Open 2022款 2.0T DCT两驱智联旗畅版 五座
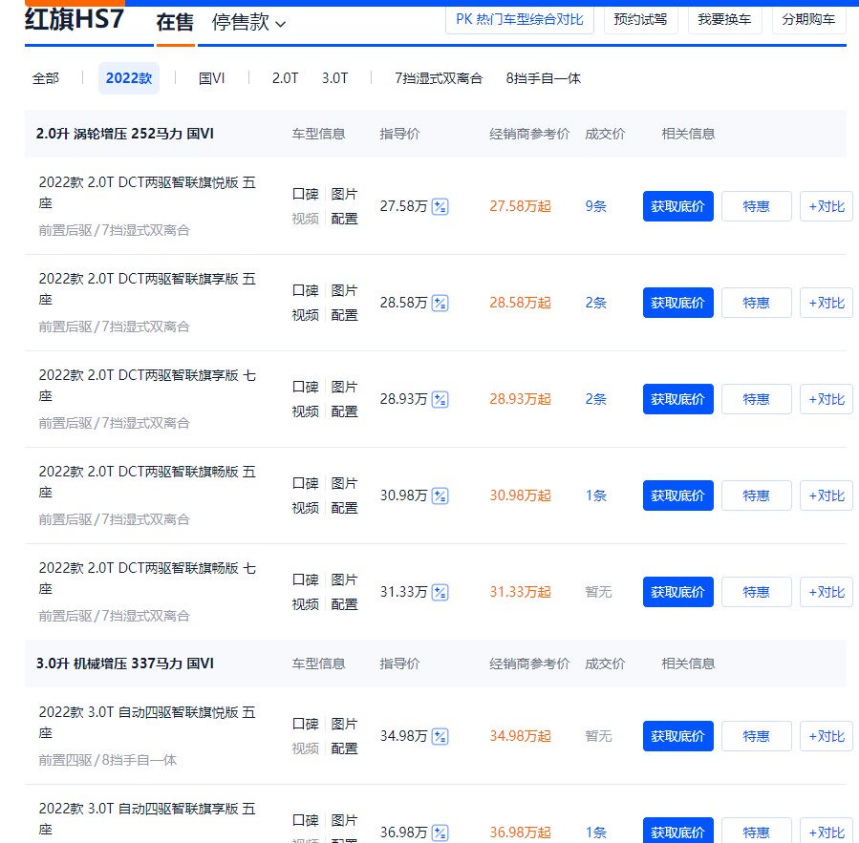The image size is (859, 843). pyautogui.click(x=147, y=482)
